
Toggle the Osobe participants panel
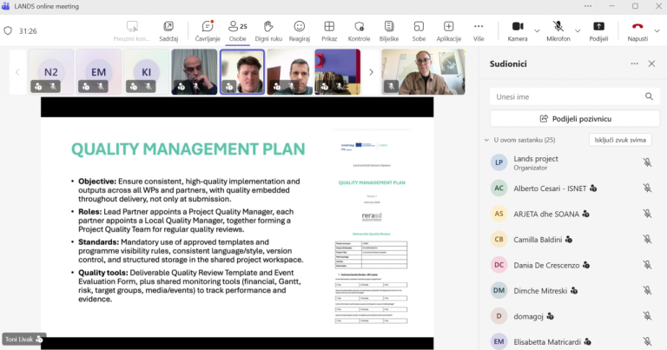coord(238,31)
